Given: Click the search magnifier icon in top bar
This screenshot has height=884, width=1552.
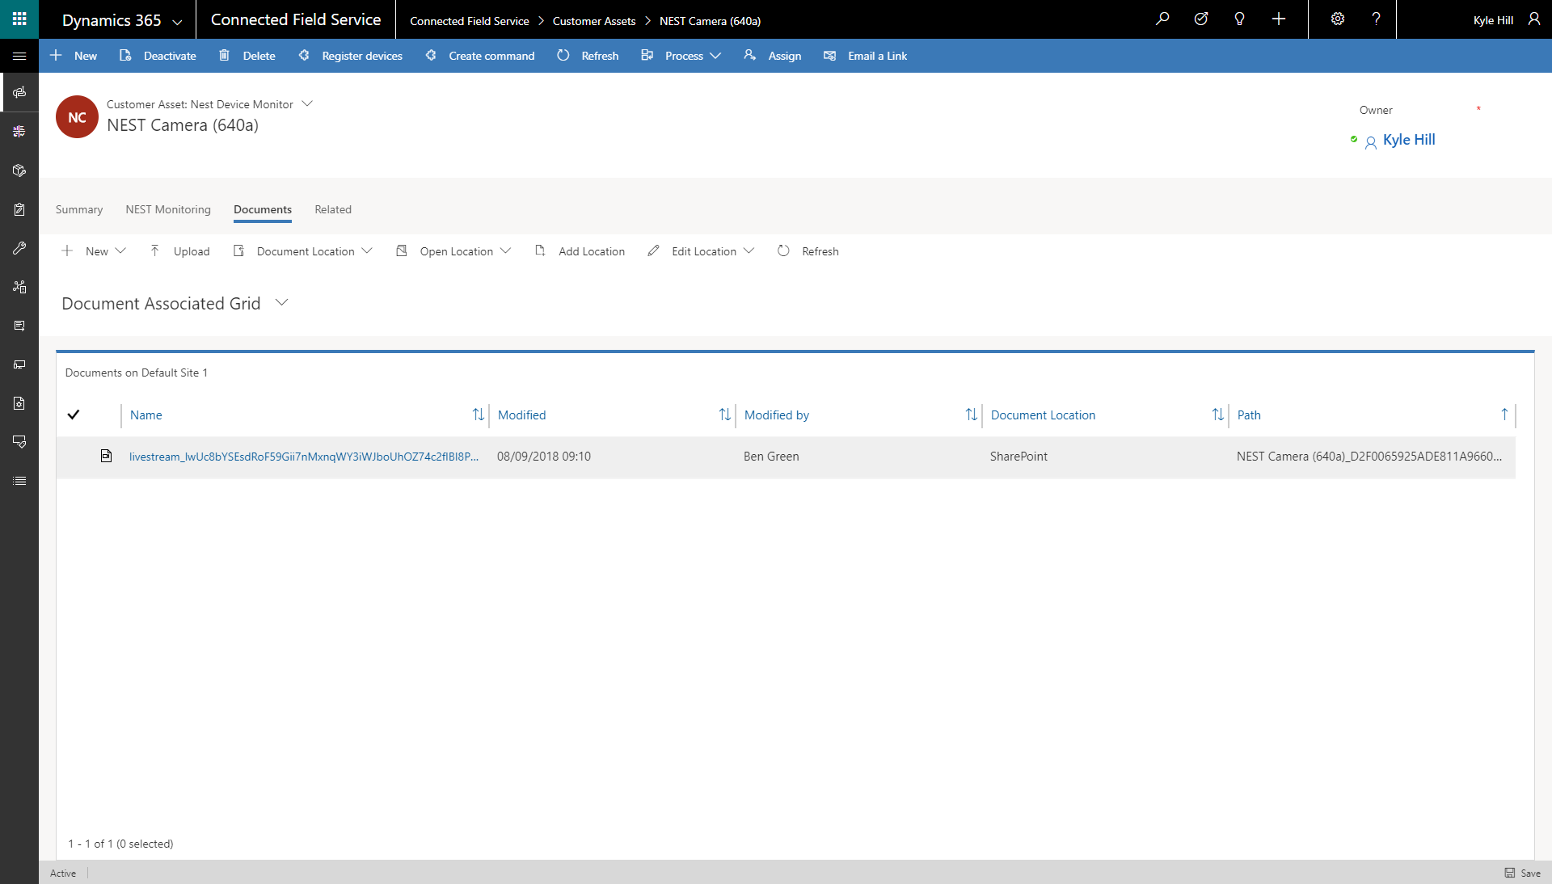Looking at the screenshot, I should pyautogui.click(x=1162, y=19).
